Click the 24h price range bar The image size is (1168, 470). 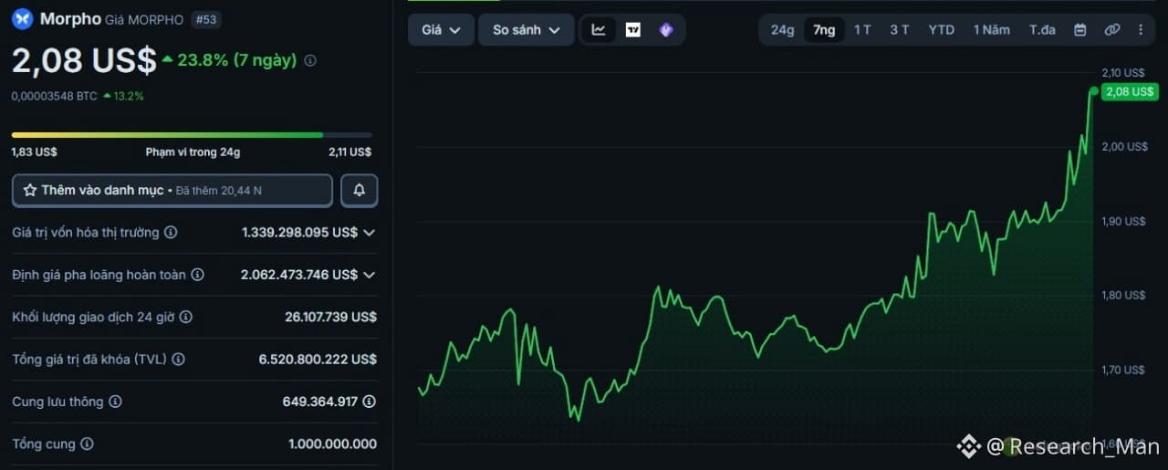192,135
